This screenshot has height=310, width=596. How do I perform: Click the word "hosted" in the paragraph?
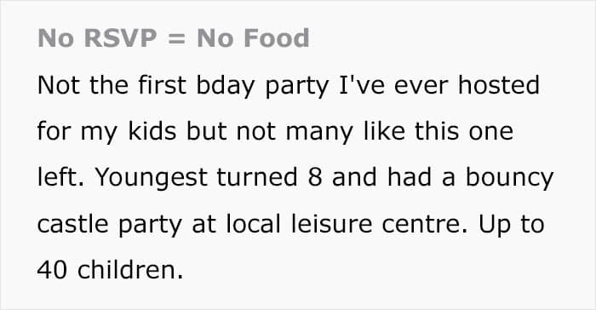(x=499, y=84)
